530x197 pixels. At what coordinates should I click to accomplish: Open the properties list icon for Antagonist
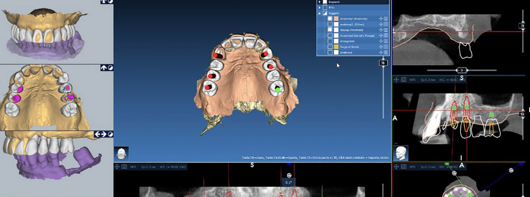[386, 41]
